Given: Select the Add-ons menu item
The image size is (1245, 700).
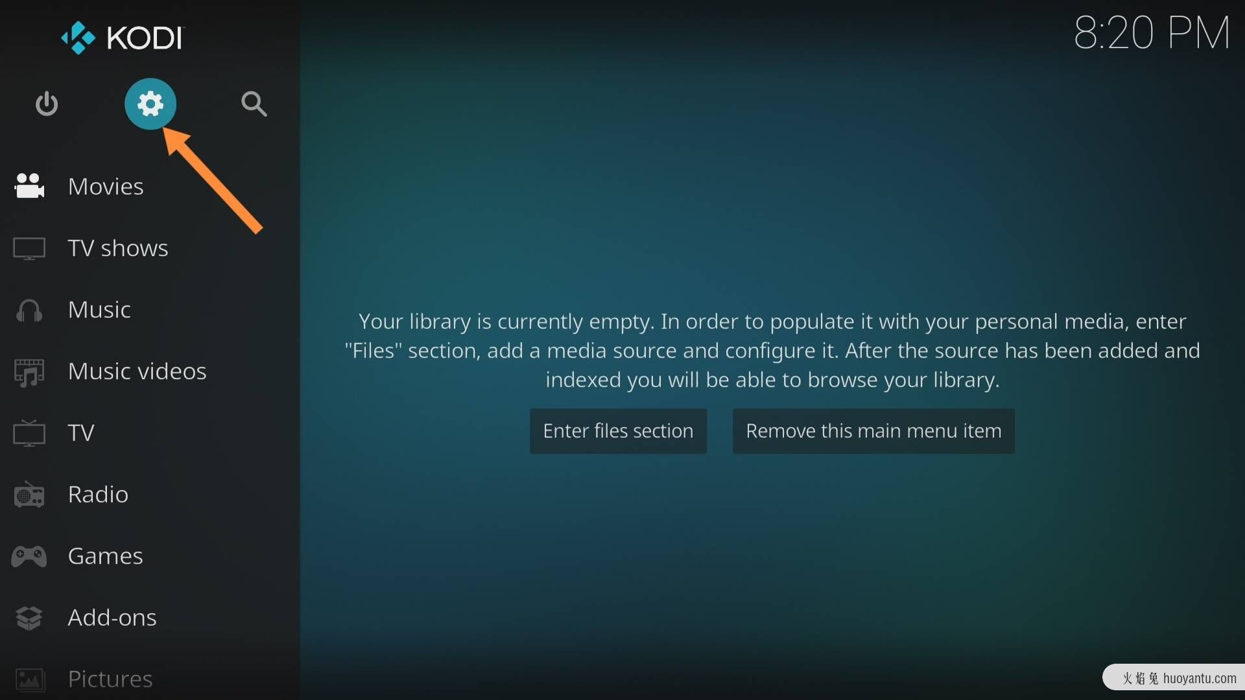Looking at the screenshot, I should [x=112, y=616].
